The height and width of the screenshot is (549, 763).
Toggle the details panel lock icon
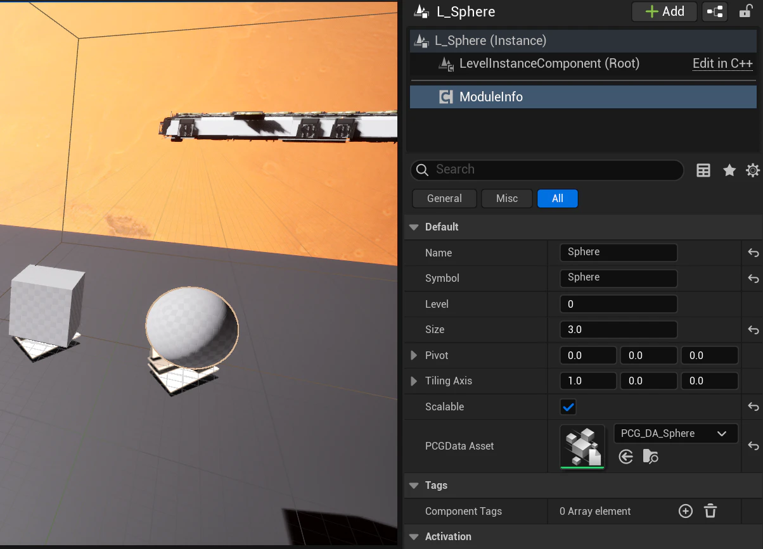(746, 11)
